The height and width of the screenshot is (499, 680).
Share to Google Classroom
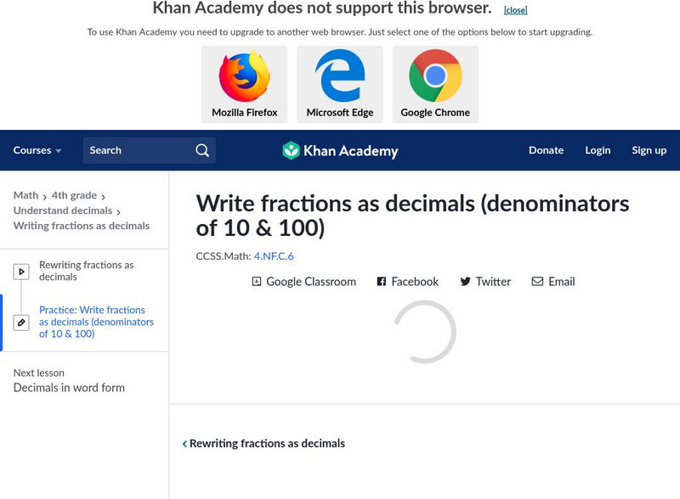[x=304, y=282]
